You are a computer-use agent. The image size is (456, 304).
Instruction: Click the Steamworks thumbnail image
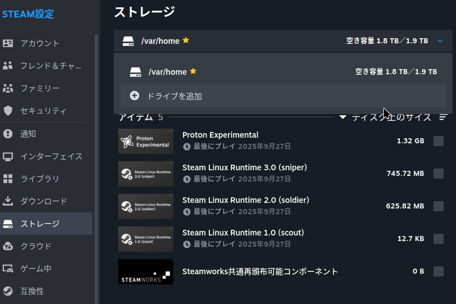click(146, 271)
